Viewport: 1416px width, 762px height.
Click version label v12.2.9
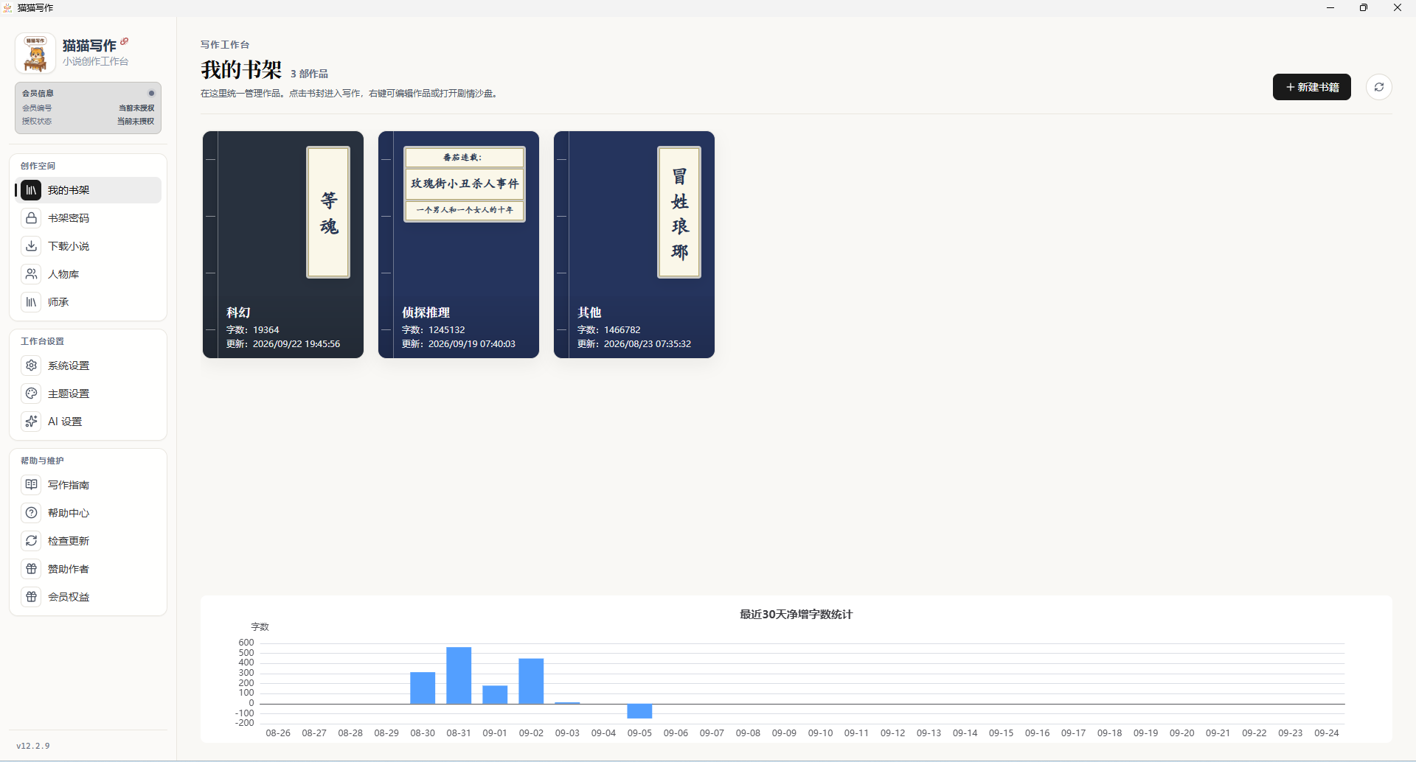[x=33, y=746]
